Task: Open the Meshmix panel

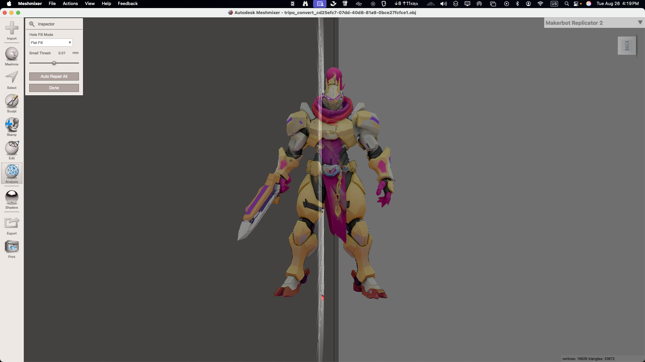Action: click(x=12, y=56)
